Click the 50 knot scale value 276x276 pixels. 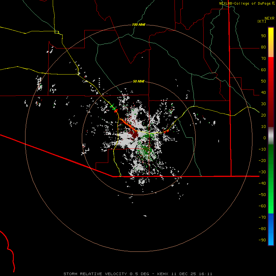(263, 81)
